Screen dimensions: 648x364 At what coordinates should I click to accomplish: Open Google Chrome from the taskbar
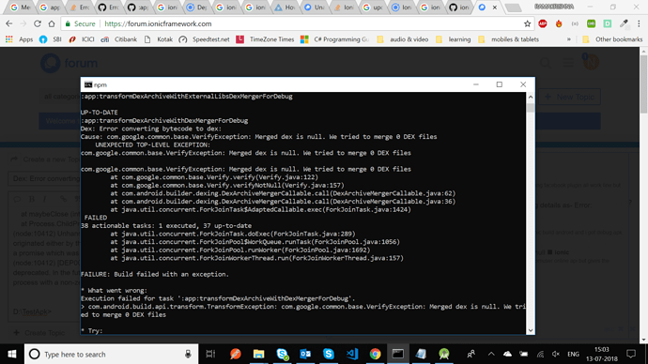click(376, 354)
